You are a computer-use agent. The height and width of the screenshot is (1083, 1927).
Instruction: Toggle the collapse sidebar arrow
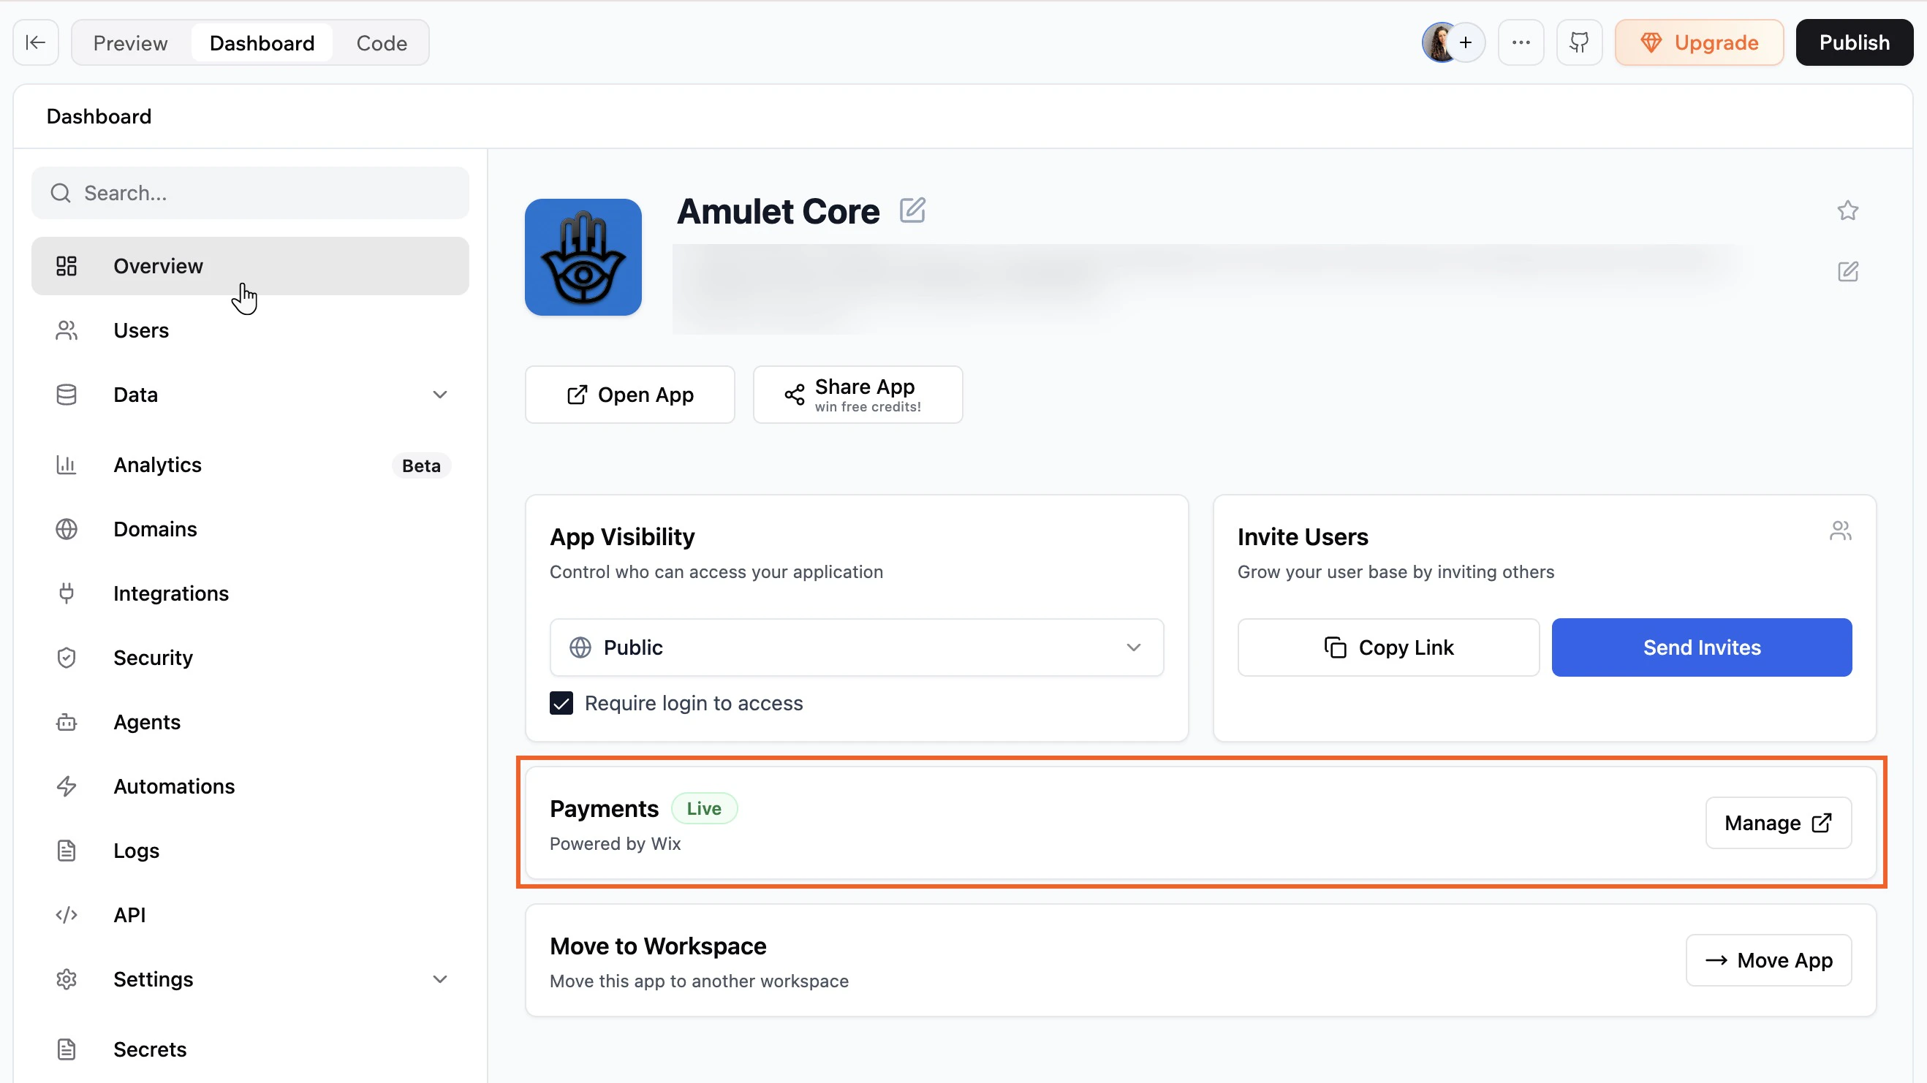coord(35,42)
